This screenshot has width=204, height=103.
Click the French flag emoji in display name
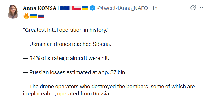coord(71,8)
